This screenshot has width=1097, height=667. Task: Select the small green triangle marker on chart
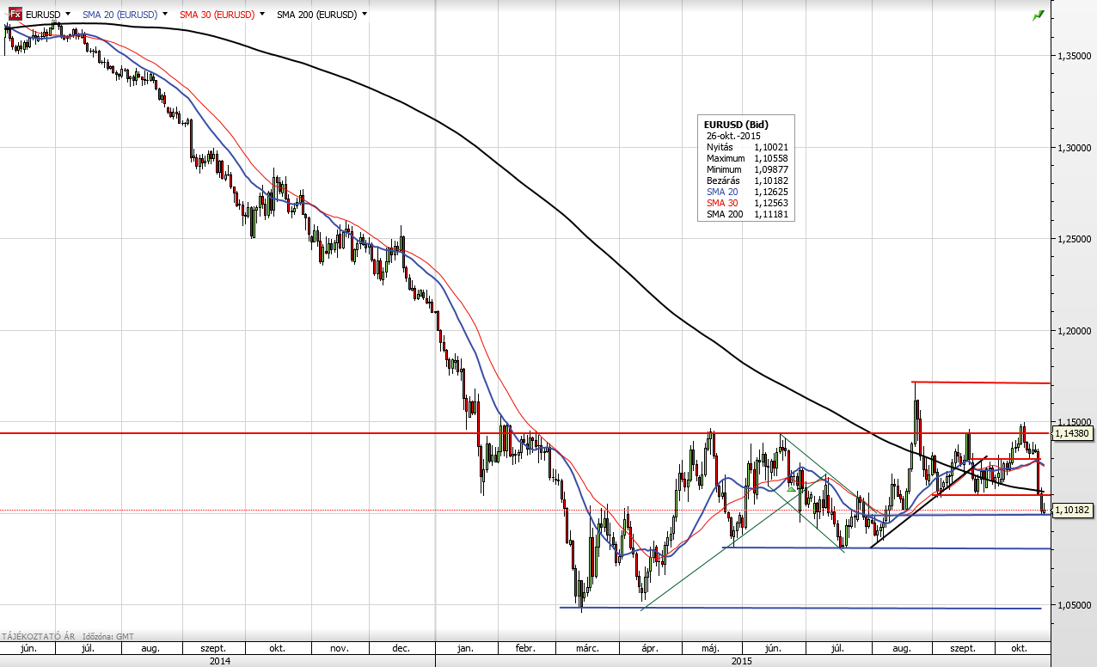(791, 488)
